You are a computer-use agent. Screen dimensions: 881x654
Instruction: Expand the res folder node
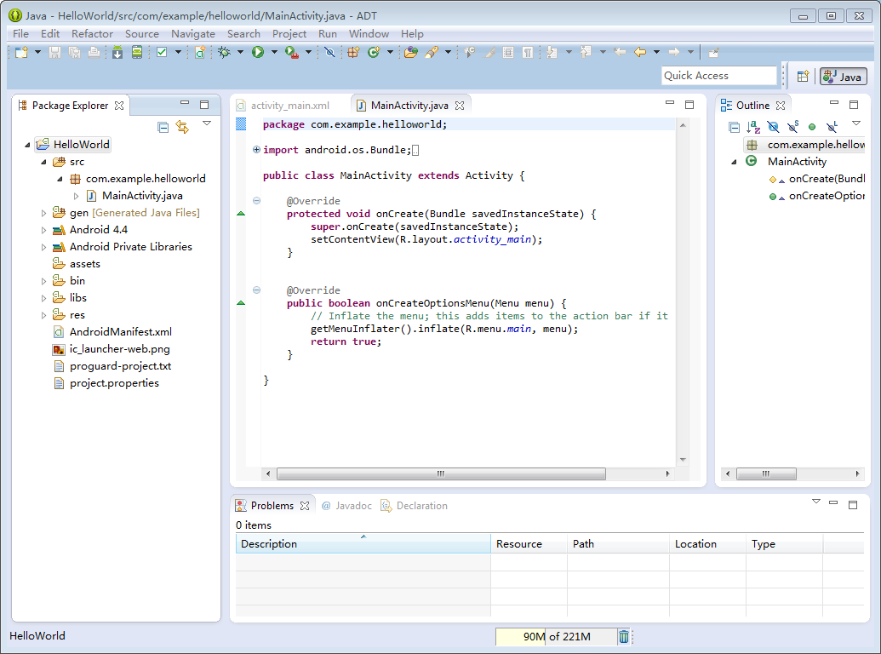click(x=43, y=315)
